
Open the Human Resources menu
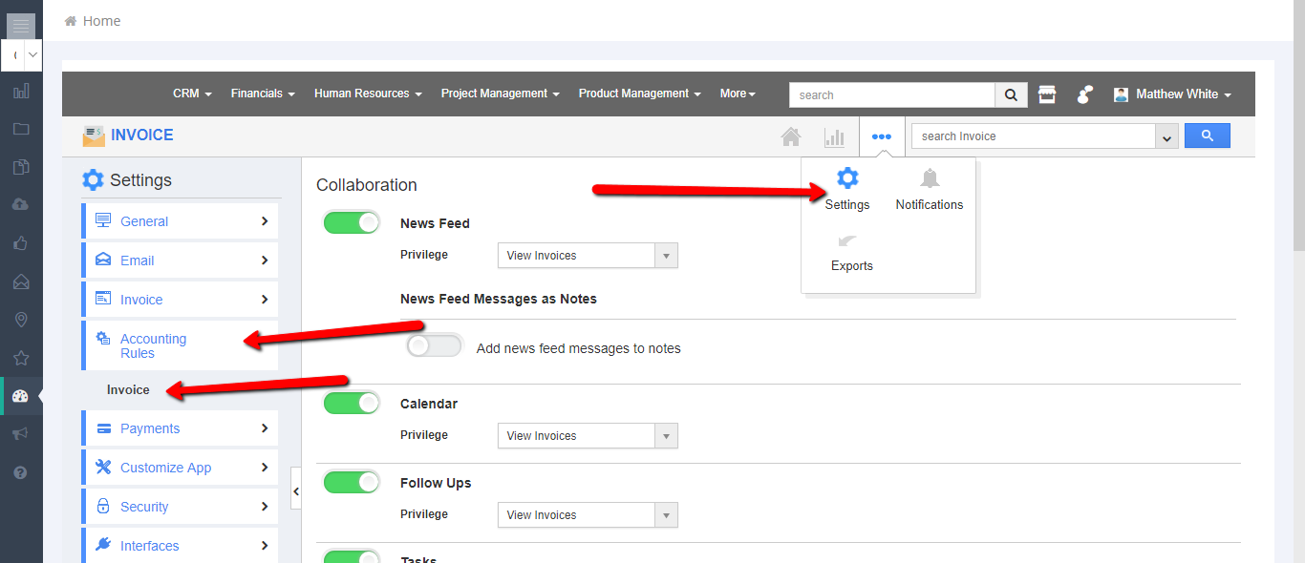(368, 94)
